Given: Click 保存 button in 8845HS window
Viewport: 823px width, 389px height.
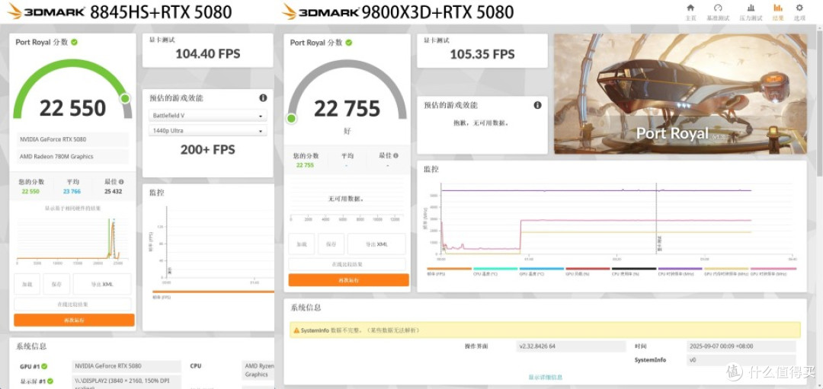Looking at the screenshot, I should 56,284.
